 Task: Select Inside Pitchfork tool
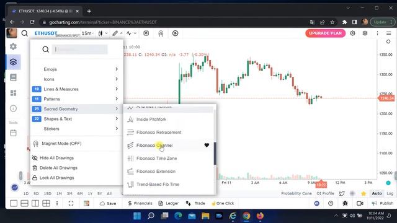169,119
